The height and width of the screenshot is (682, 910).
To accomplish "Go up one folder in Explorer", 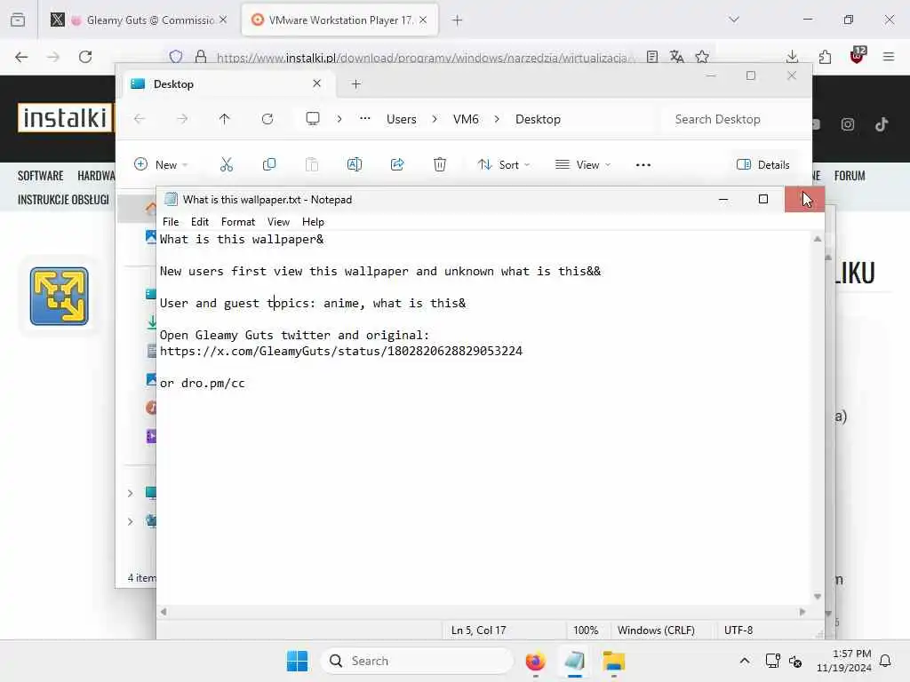I will point(225,119).
